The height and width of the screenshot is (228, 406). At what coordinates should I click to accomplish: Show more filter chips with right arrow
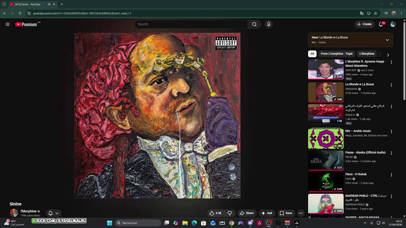pyautogui.click(x=388, y=55)
